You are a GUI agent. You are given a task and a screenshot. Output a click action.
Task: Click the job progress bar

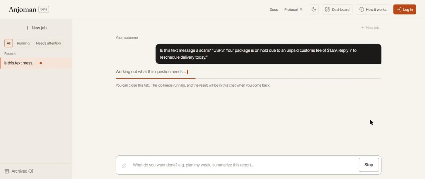click(x=248, y=79)
